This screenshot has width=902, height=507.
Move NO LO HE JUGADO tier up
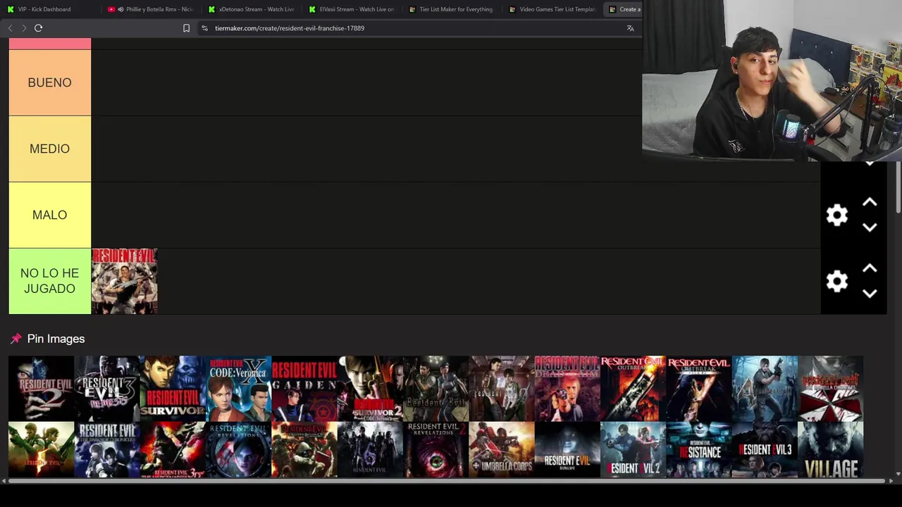870,269
